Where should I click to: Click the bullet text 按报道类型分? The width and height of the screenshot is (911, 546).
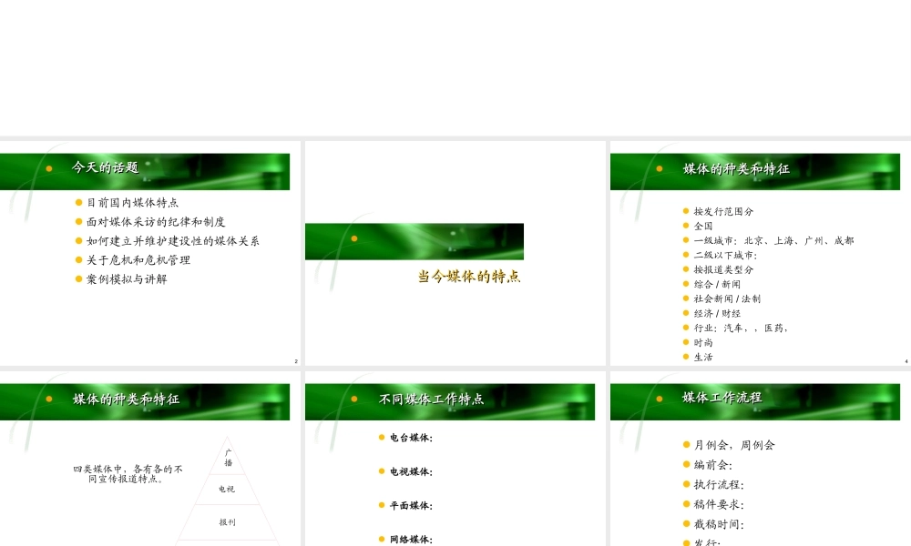pos(723,269)
